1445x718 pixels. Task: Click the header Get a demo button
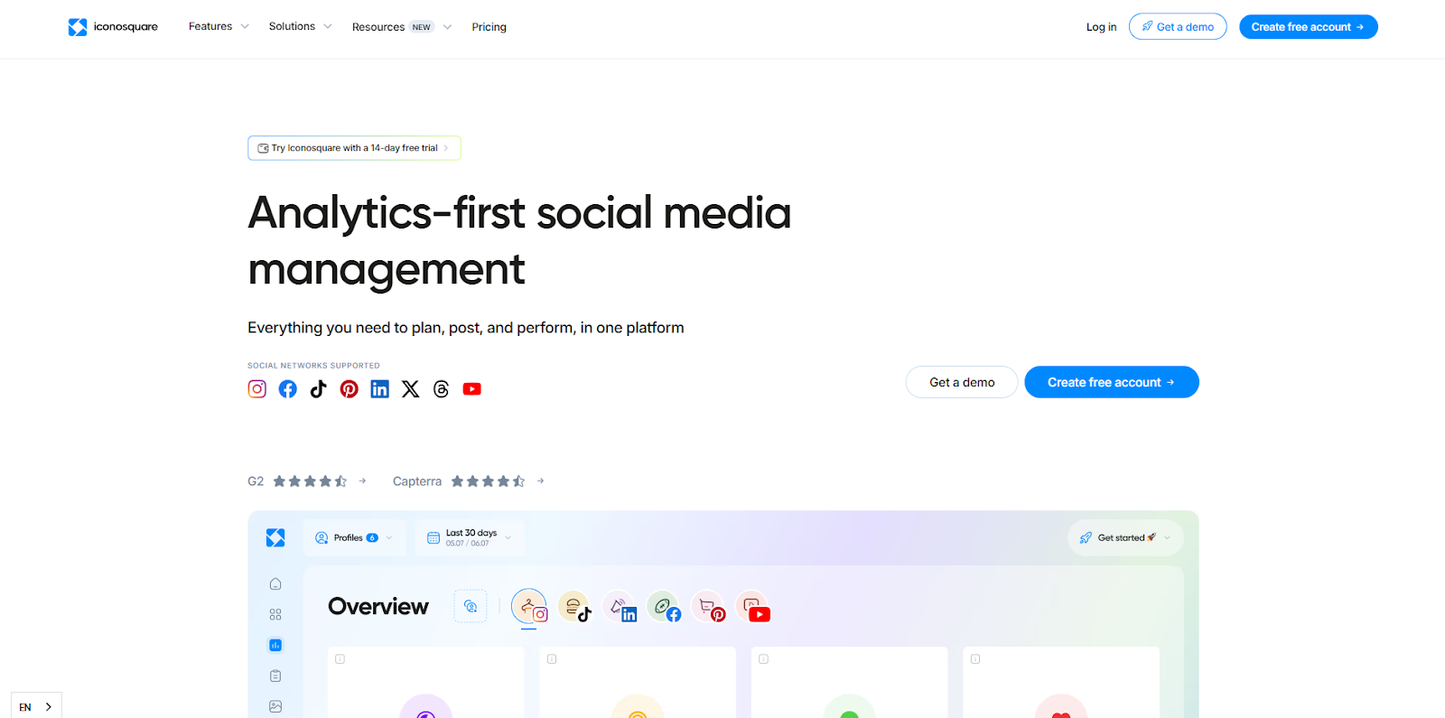coord(1178,27)
